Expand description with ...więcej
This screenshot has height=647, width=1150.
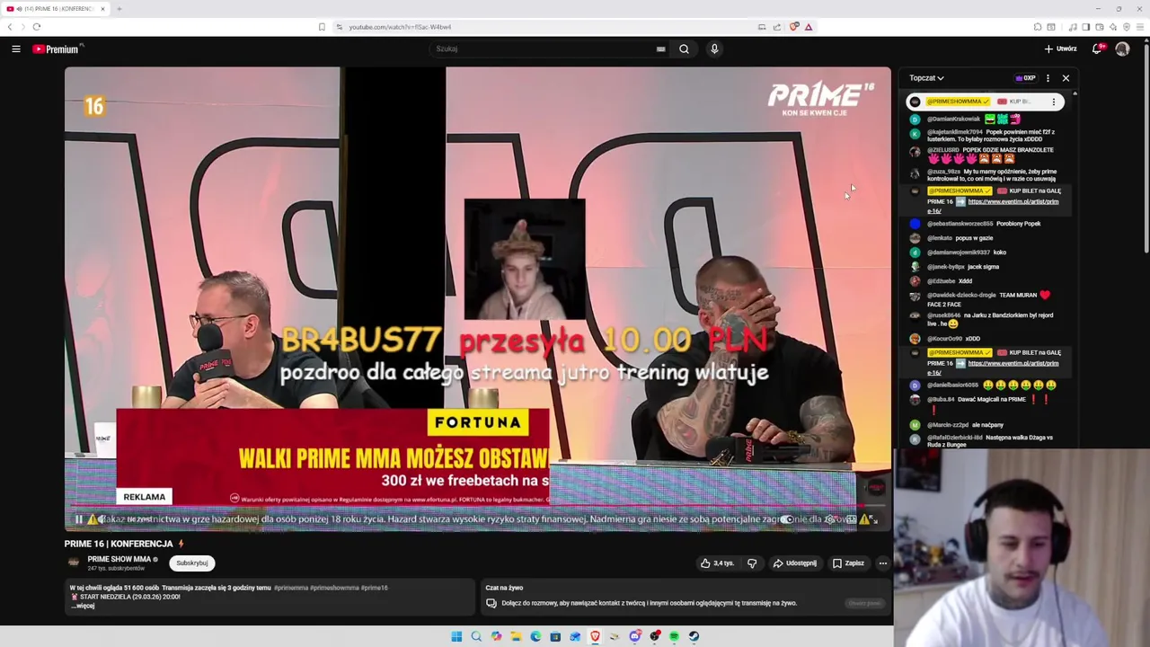[x=83, y=606]
